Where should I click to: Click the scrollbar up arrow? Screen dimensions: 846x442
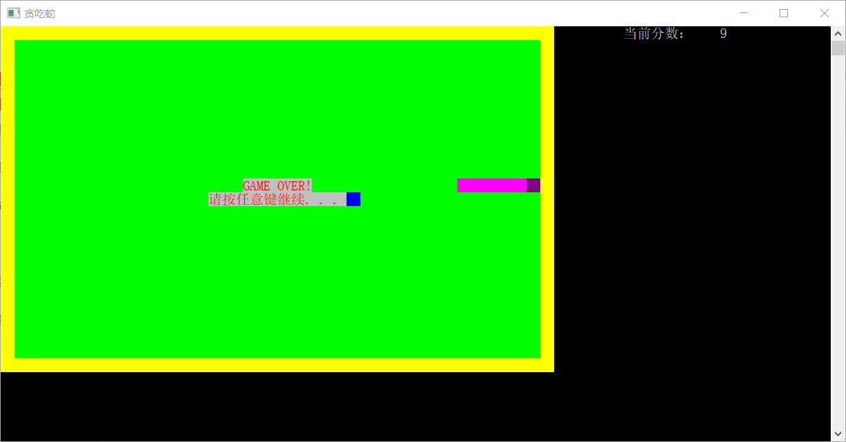pos(838,33)
